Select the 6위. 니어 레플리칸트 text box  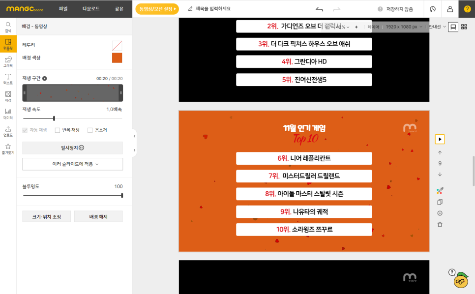pyautogui.click(x=304, y=158)
